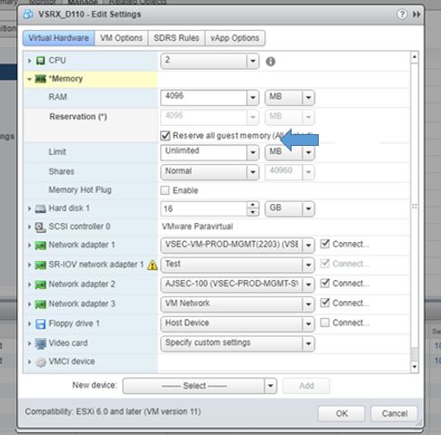Expand the CPU settings row

(29, 61)
